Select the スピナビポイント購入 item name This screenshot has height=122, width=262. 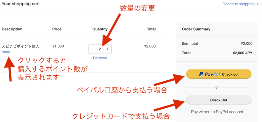pyautogui.click(x=20, y=46)
